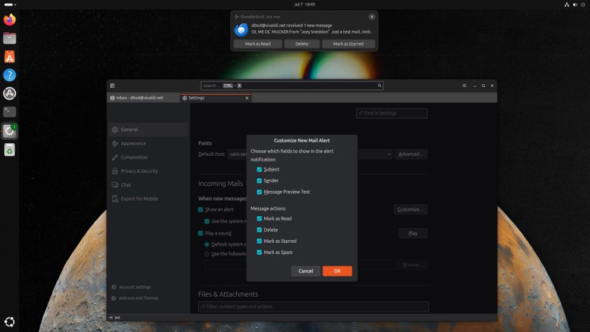
Task: Open the Help dock icon
Action: 9,75
